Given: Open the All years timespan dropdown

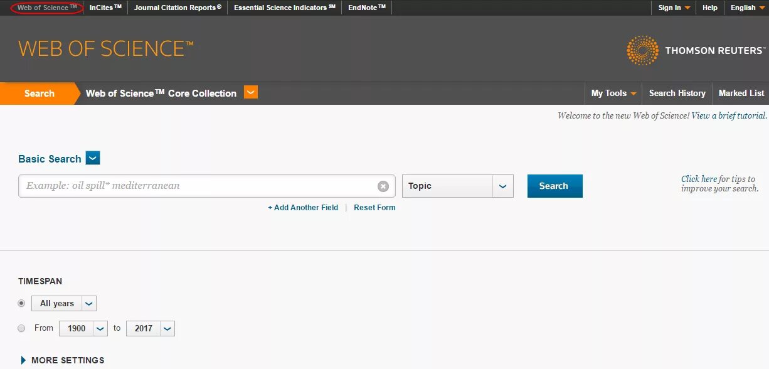Looking at the screenshot, I should tap(64, 304).
